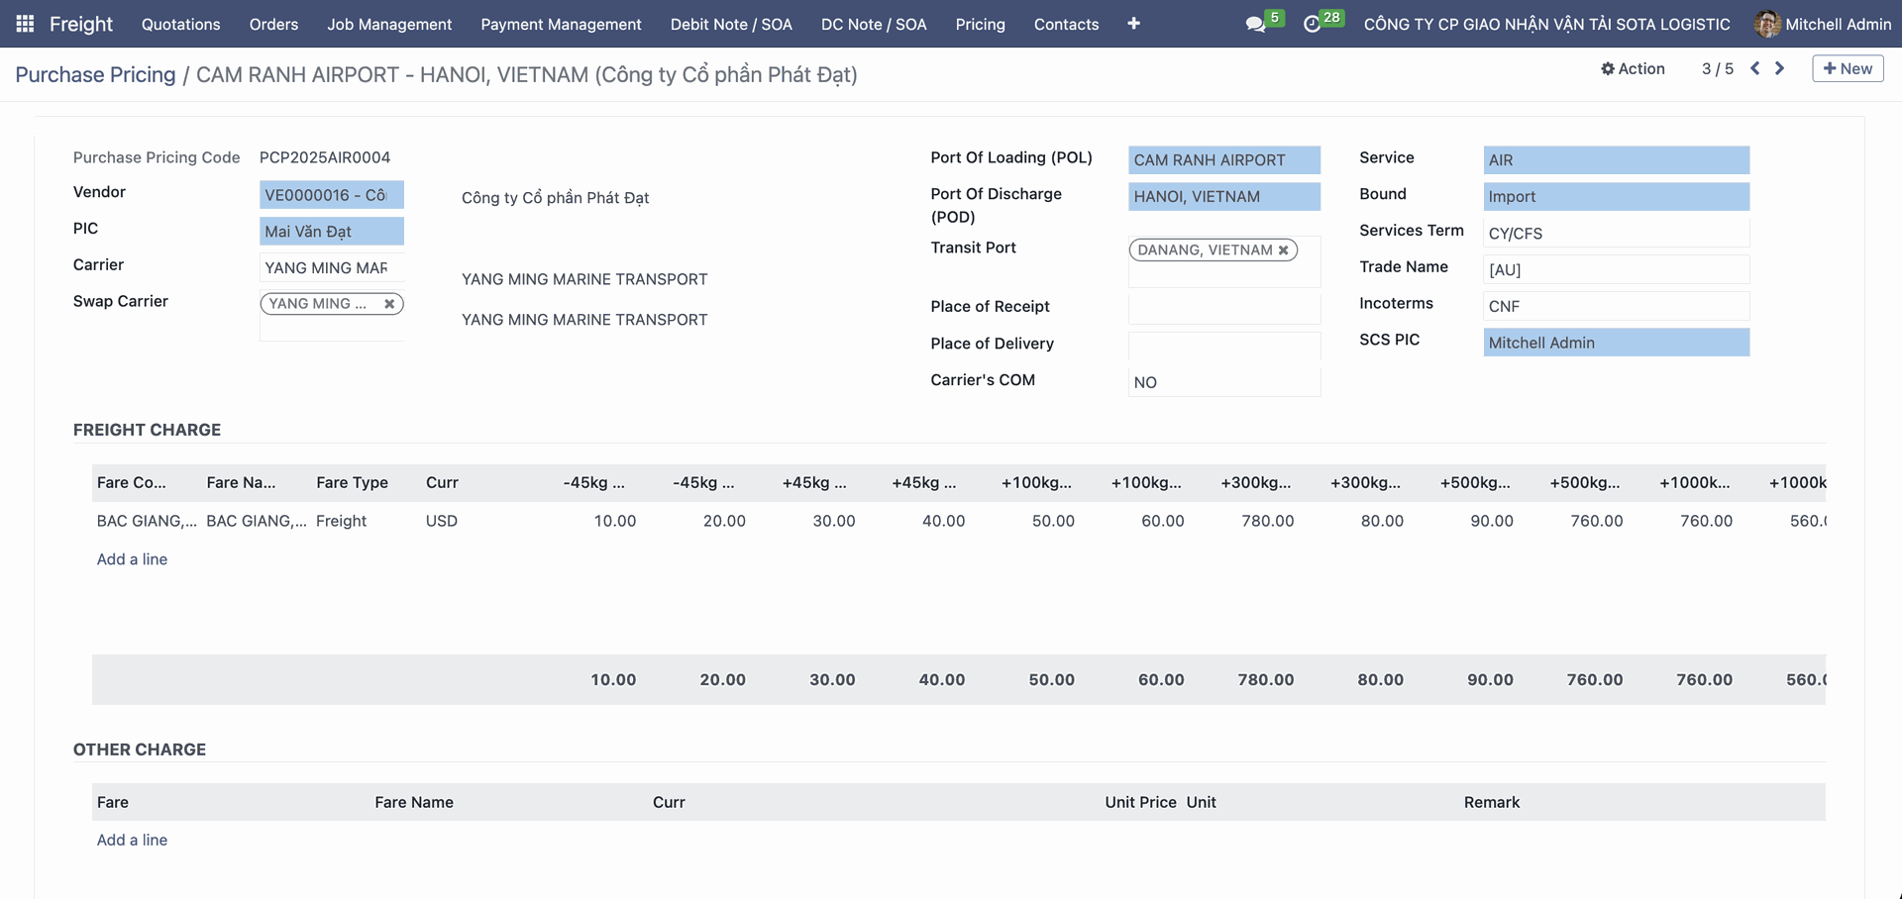Open the Carrier's COM selection
Screen dimensions: 1902x899
1223,382
